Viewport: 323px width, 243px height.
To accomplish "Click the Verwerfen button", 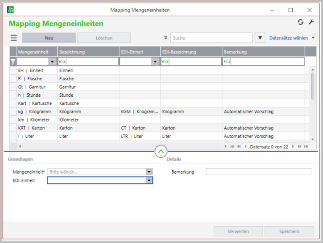I will coord(238,231).
